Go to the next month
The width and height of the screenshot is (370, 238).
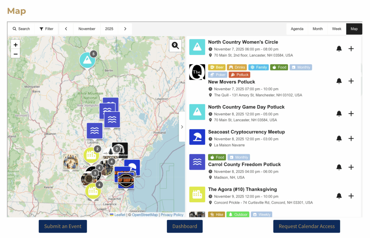pyautogui.click(x=125, y=29)
